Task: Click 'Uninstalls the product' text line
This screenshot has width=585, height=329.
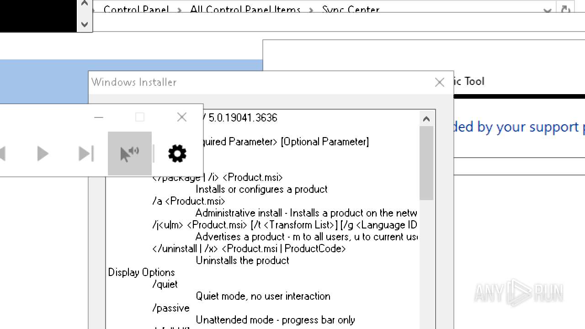Action: pos(242,260)
